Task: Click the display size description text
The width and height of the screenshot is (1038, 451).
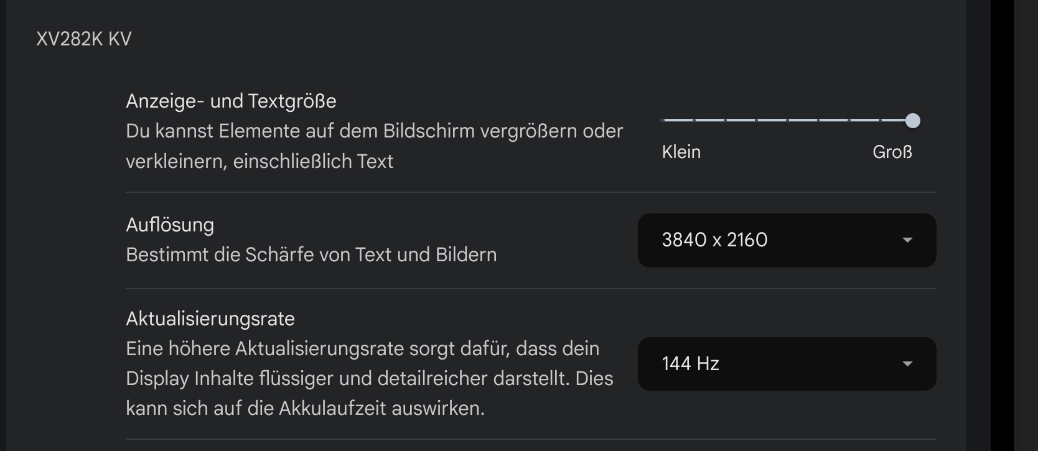Action: click(374, 146)
